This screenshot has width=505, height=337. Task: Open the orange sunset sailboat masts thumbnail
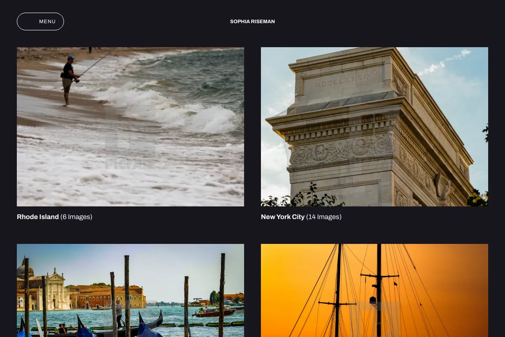point(375,290)
